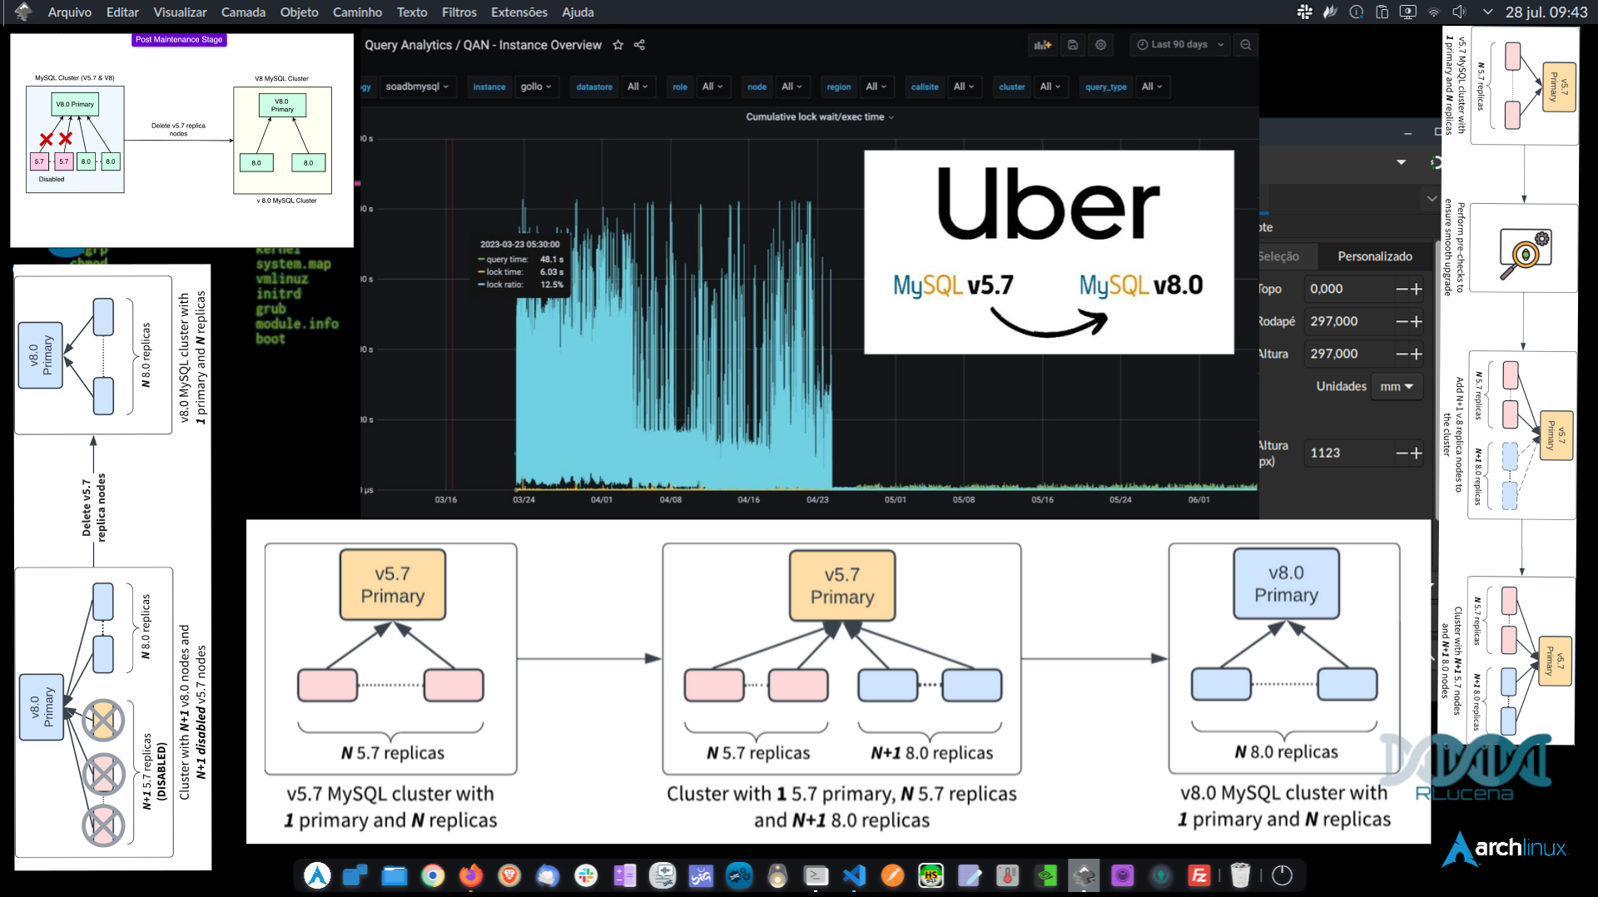This screenshot has height=897, width=1598.
Task: Open the thermometer sensor app in dock
Action: 1008,875
